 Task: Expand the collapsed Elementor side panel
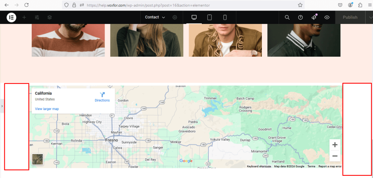(x=2, y=106)
